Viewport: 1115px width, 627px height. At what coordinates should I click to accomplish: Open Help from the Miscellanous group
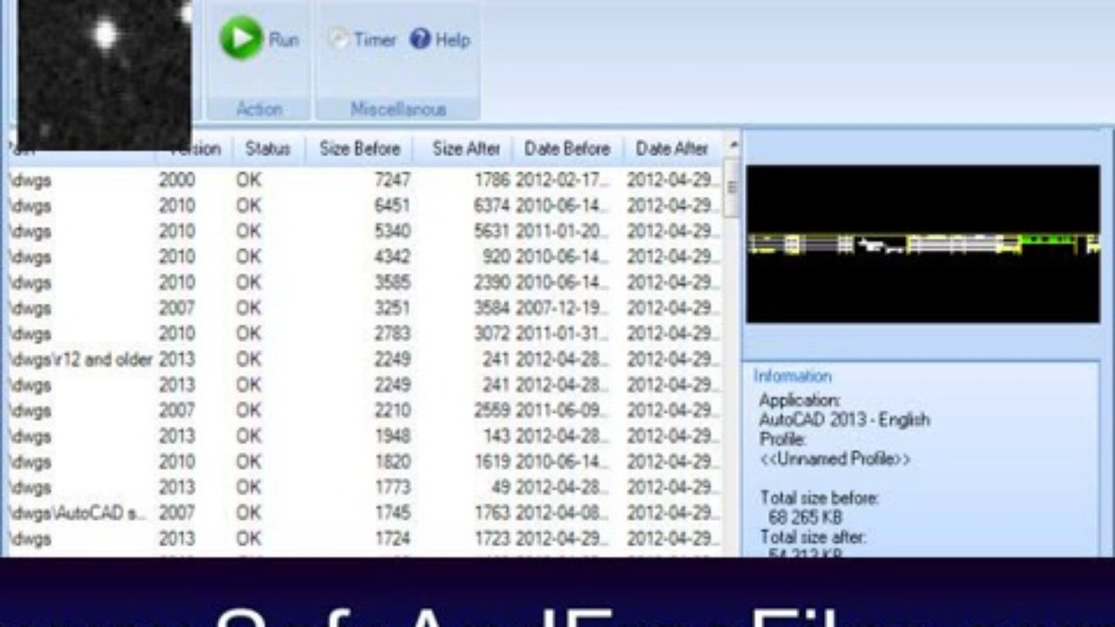click(x=440, y=39)
